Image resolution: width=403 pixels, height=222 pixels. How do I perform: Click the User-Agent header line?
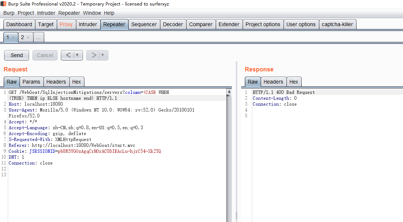pos(101,113)
